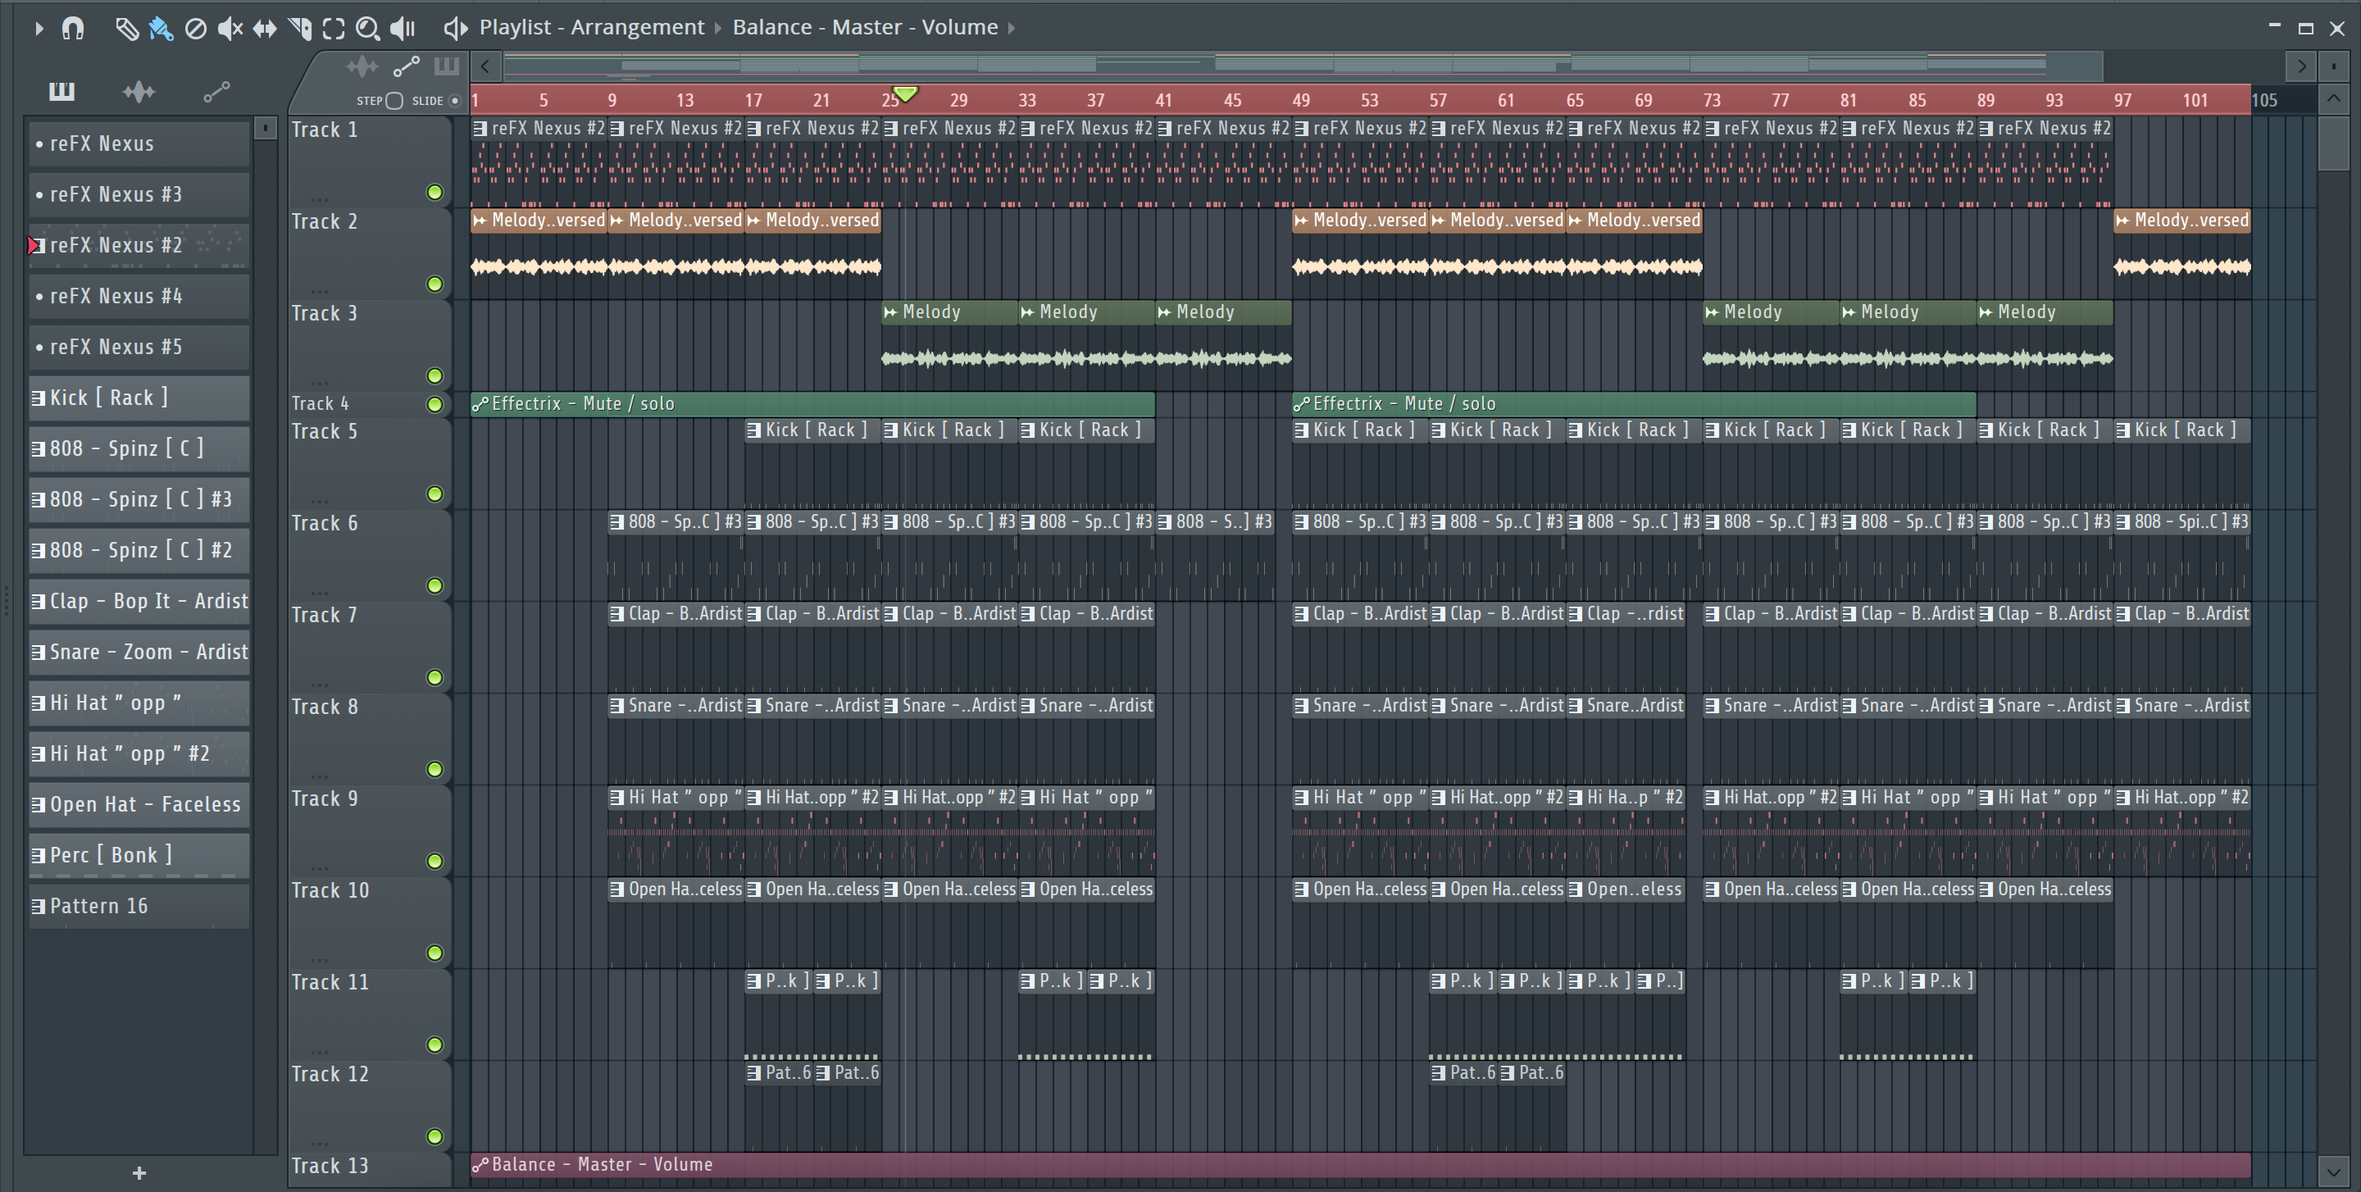2361x1192 pixels.
Task: Select the Slip tool arrows icon
Action: pos(265,29)
